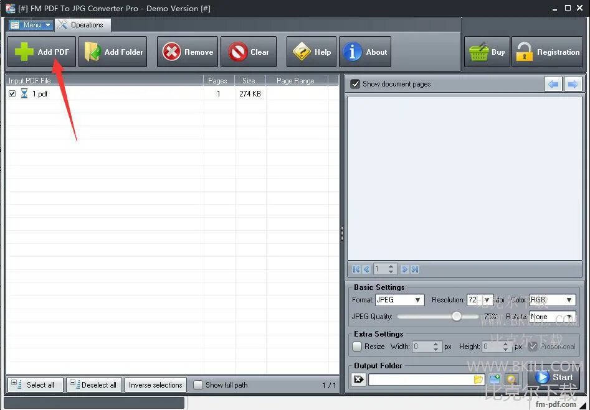Click the Page Range column header
The height and width of the screenshot is (410, 590).
tap(297, 80)
